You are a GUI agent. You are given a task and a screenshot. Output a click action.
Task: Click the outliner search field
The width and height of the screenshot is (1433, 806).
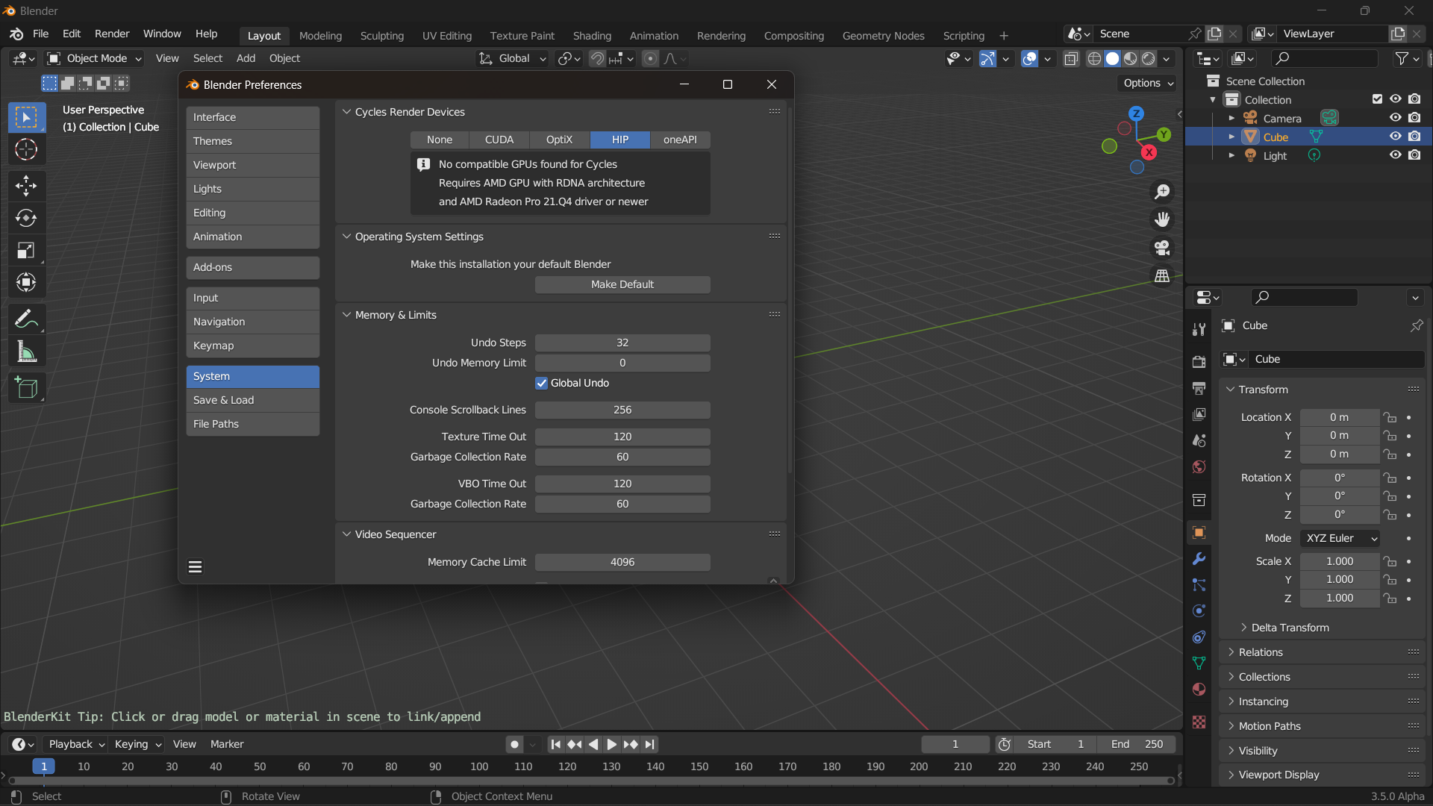click(x=1325, y=58)
